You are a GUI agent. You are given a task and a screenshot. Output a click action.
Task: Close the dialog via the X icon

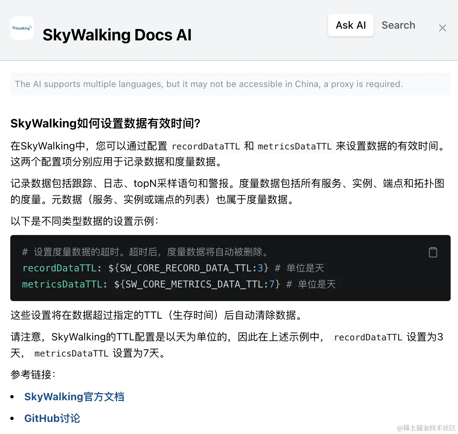click(442, 28)
